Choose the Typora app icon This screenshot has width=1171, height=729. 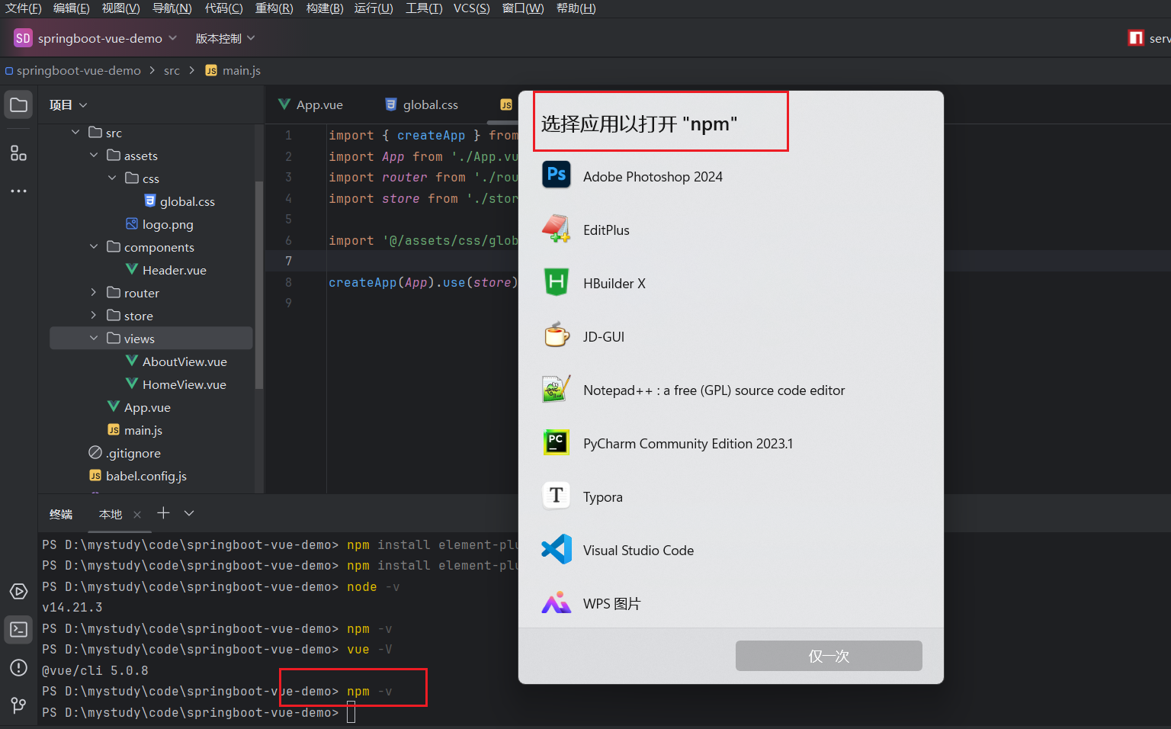[x=557, y=496]
